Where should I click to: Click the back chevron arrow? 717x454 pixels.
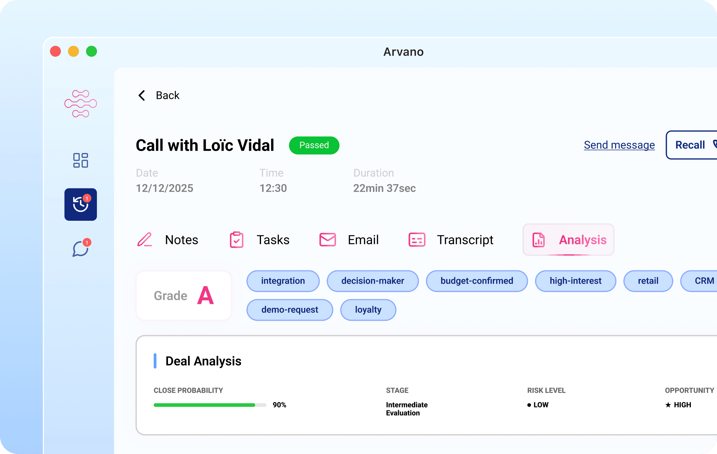point(142,96)
